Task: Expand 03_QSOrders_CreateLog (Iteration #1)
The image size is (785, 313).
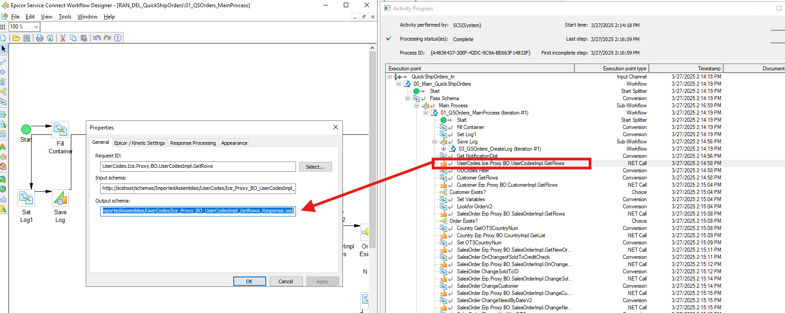Action: pyautogui.click(x=443, y=149)
